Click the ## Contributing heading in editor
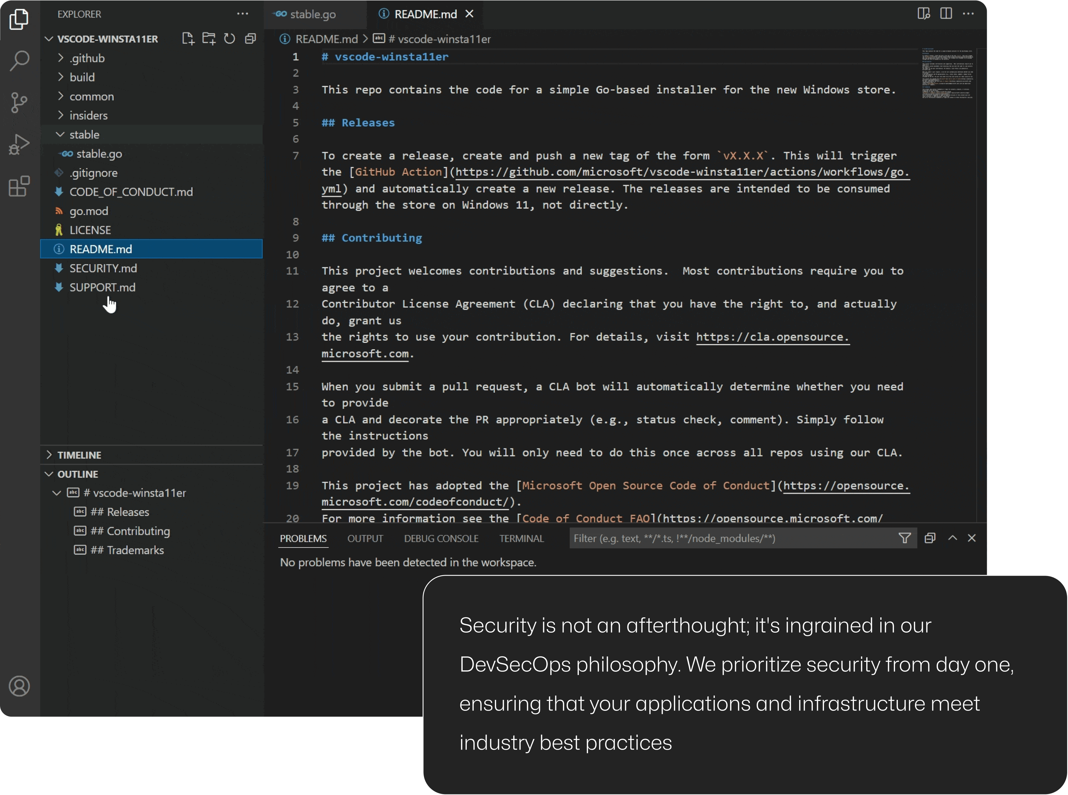The width and height of the screenshot is (1068, 795). (371, 238)
